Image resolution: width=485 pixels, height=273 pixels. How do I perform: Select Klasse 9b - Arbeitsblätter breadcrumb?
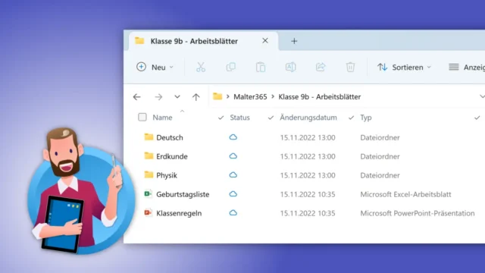(320, 97)
